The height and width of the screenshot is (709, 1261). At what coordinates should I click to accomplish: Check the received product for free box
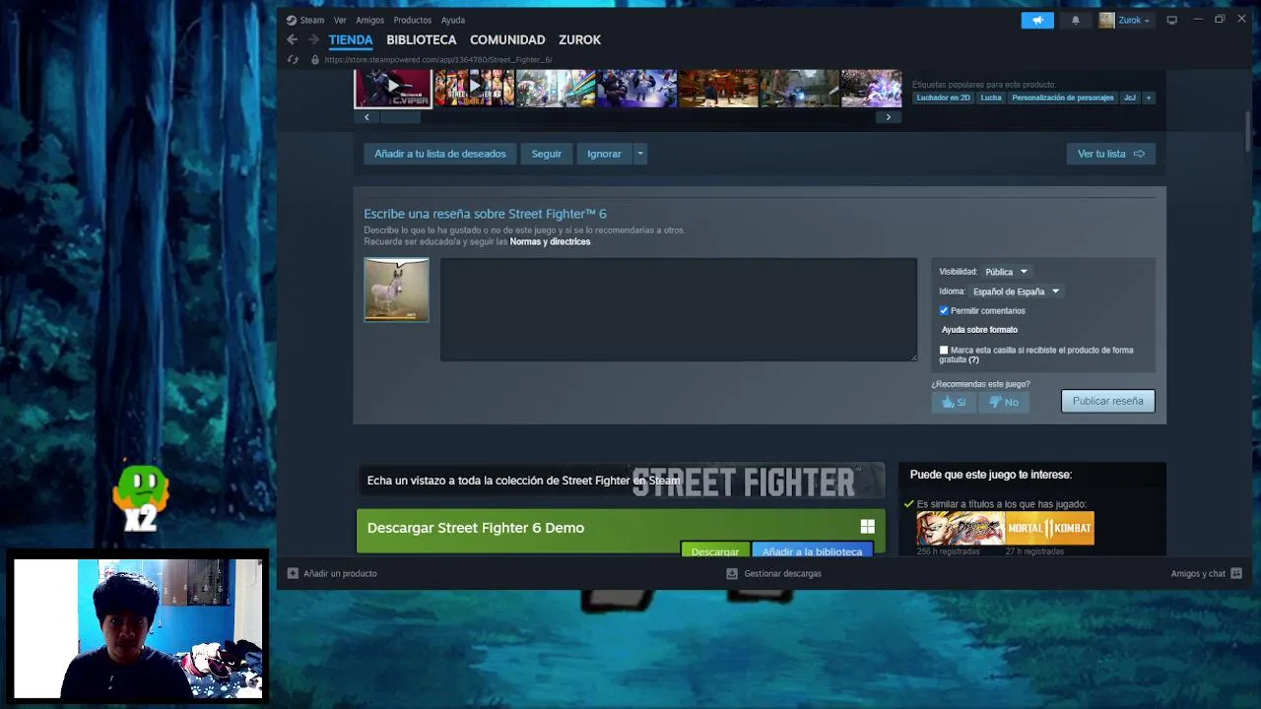pos(944,350)
